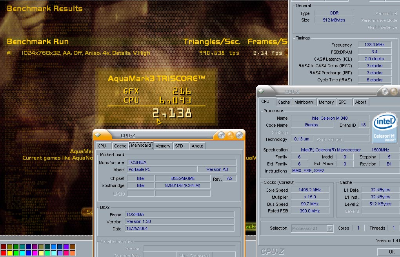This screenshot has width=400, height=257.
Task: Click the BIOS Version 1.30 field
Action: point(180,222)
